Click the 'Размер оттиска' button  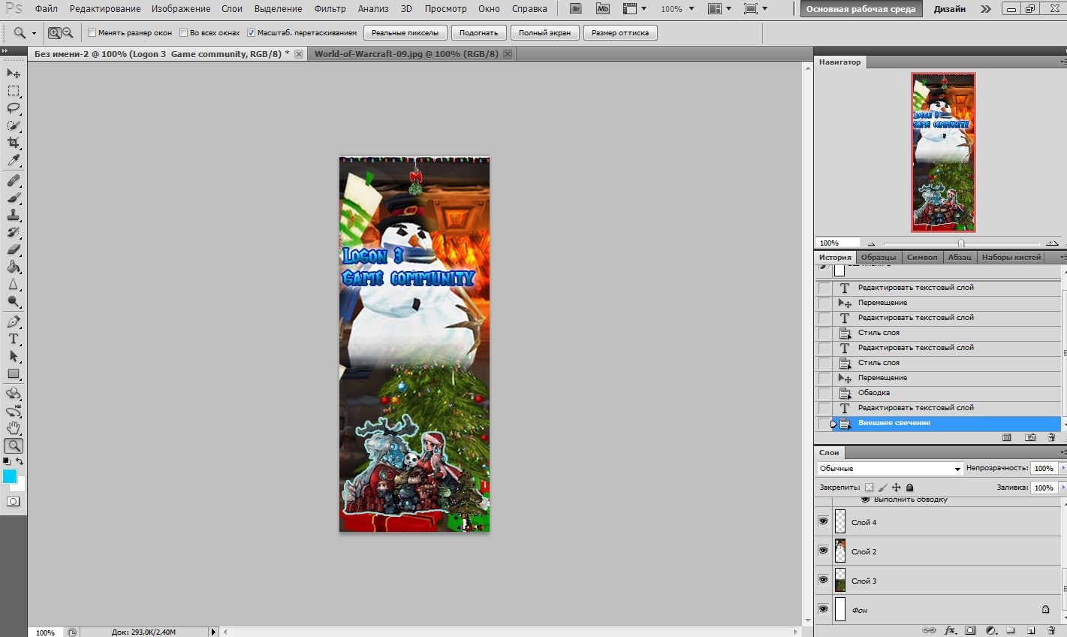tap(620, 33)
